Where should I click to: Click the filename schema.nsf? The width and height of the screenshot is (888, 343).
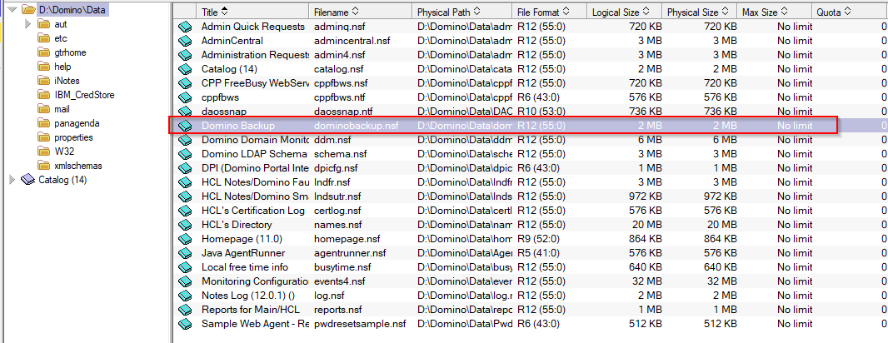[341, 154]
